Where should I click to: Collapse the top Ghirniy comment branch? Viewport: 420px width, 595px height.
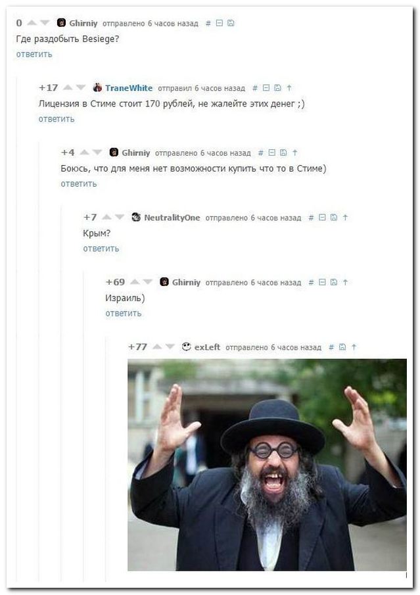pyautogui.click(x=219, y=23)
